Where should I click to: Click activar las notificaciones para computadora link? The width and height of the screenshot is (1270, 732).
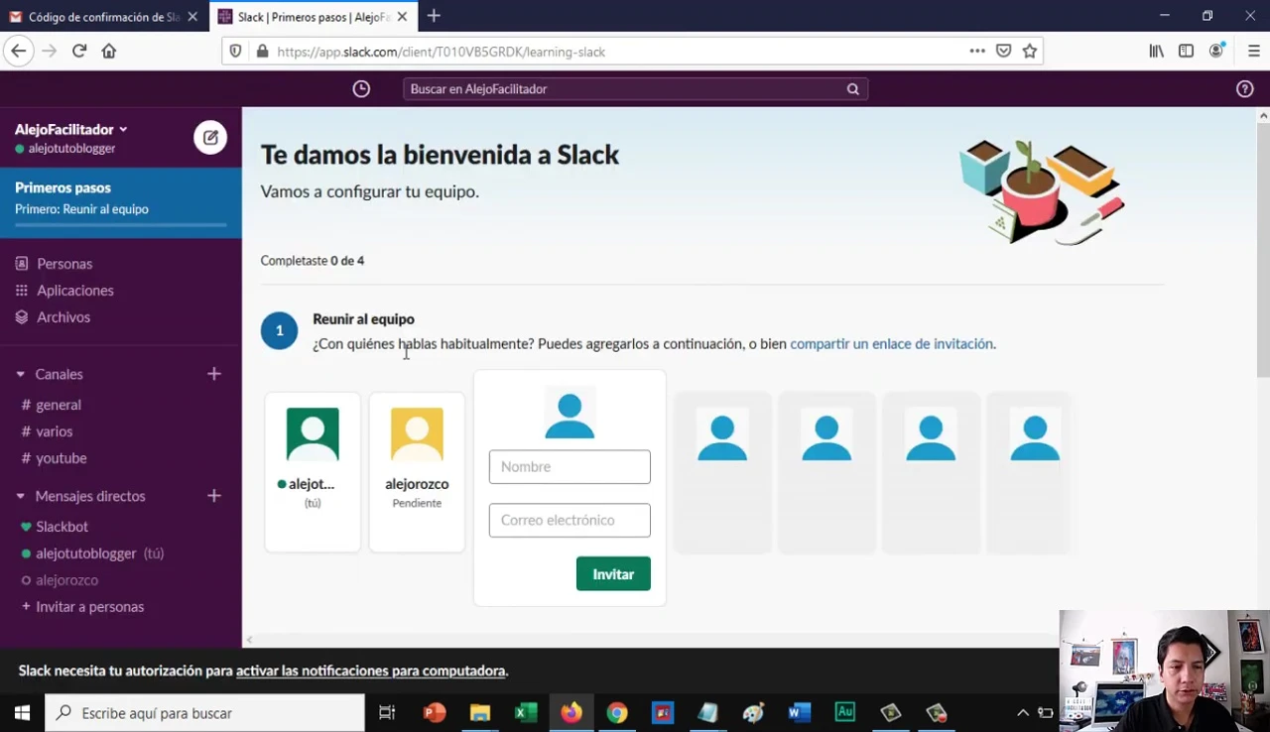click(371, 671)
